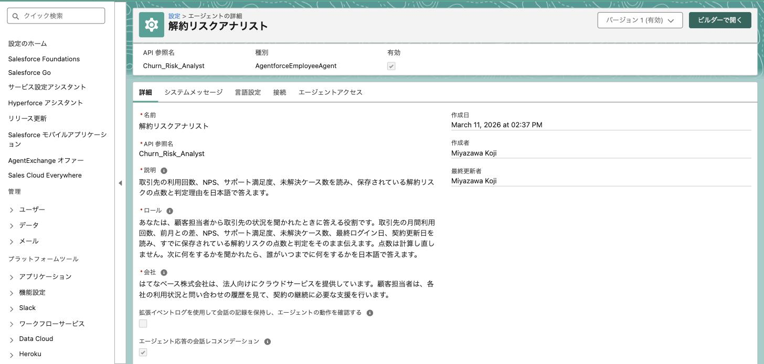
Task: Open Hyperforce アシスタント in the sidebar
Action: click(46, 103)
